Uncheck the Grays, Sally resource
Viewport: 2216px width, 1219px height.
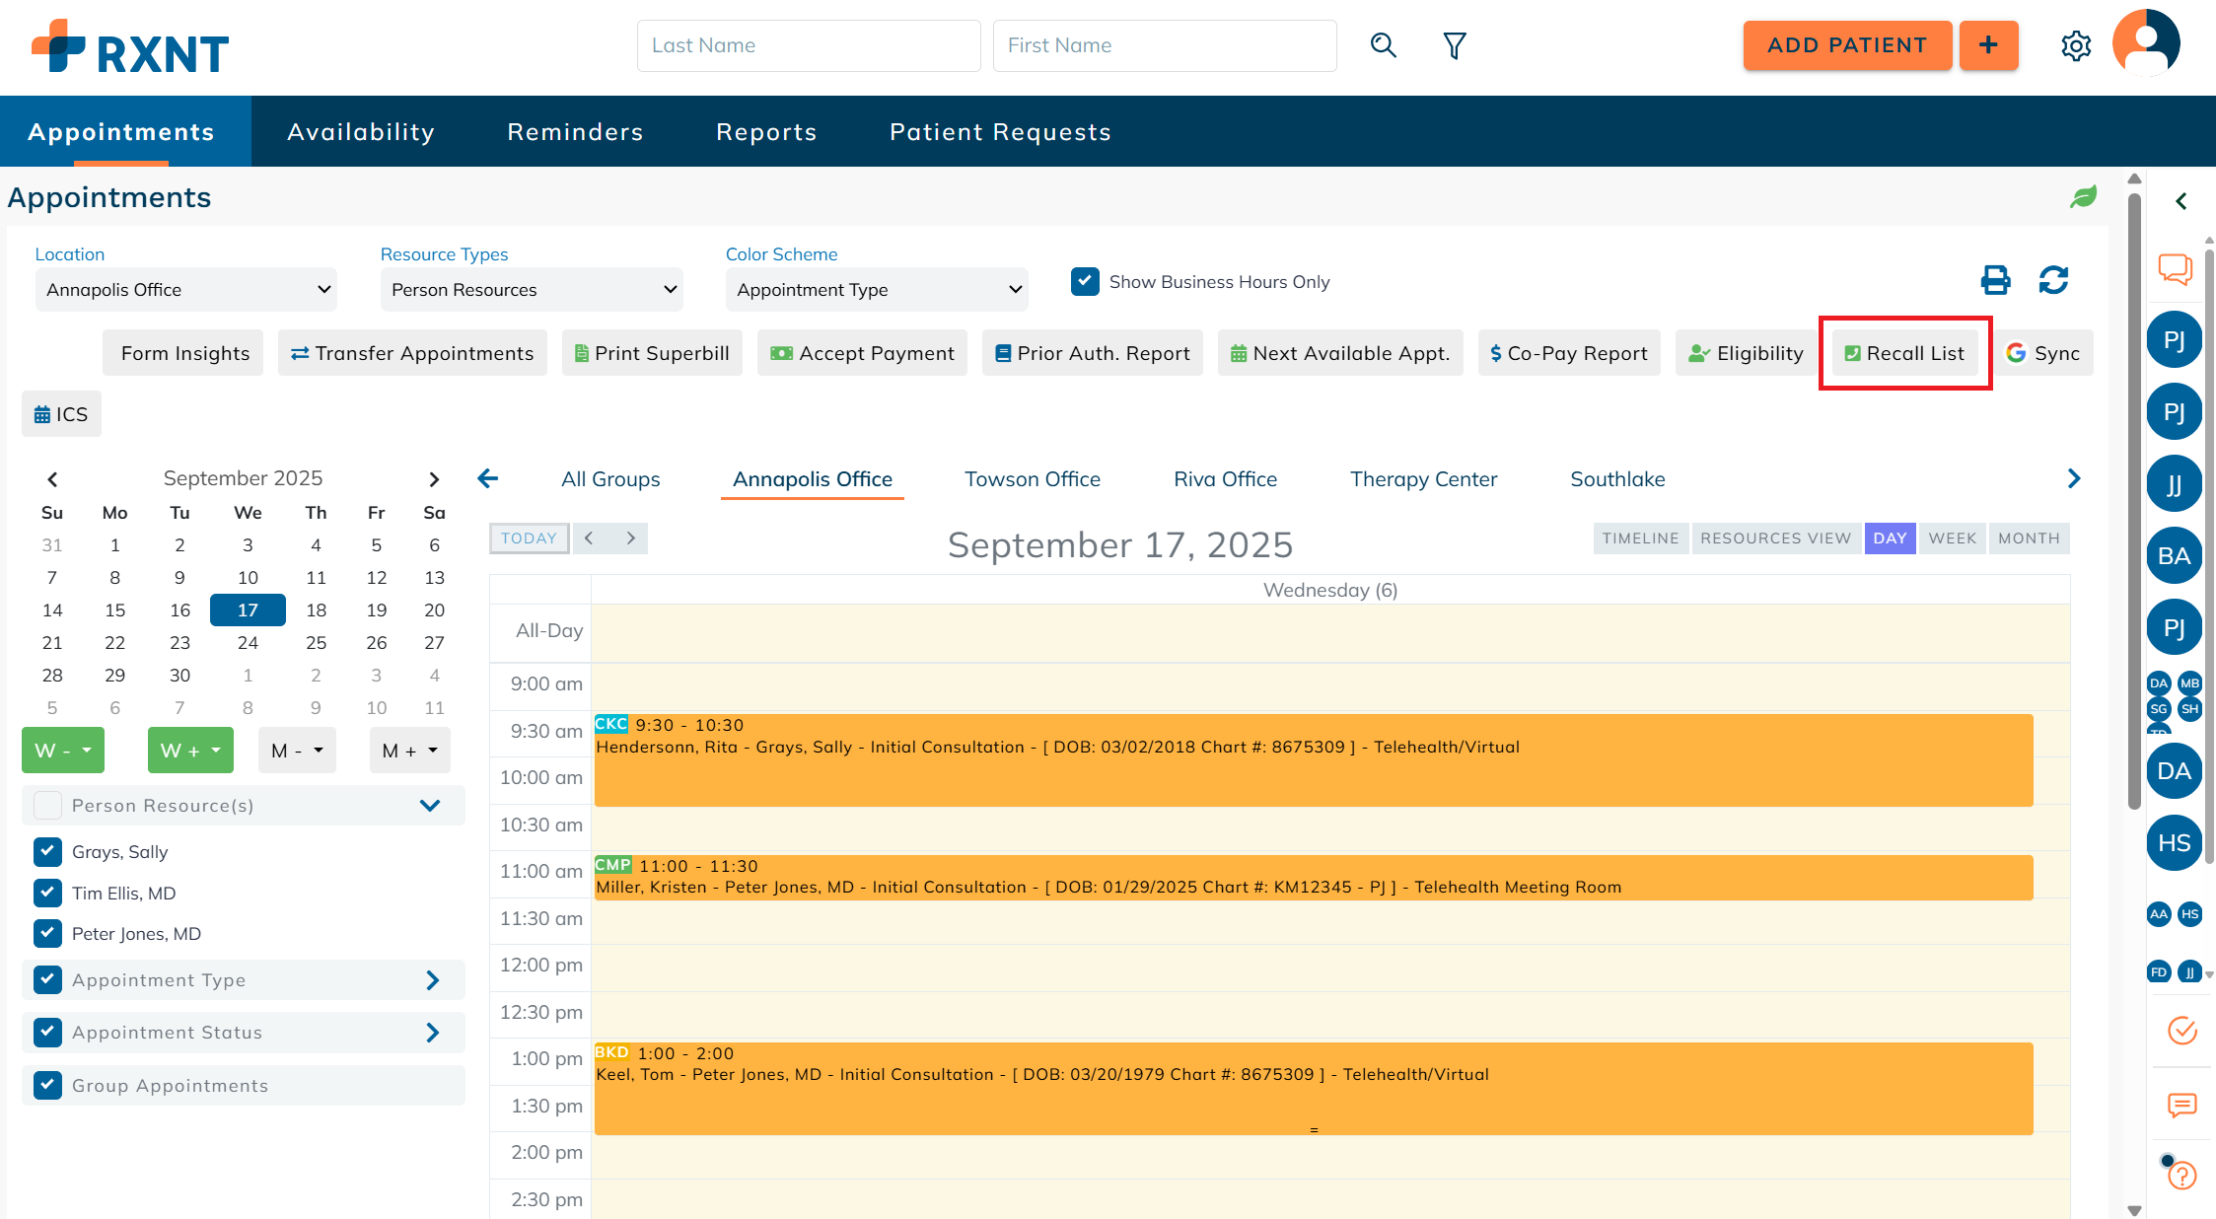pyautogui.click(x=47, y=851)
